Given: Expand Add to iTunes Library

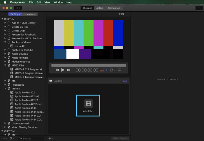Looking at the screenshot, I should [5, 23].
